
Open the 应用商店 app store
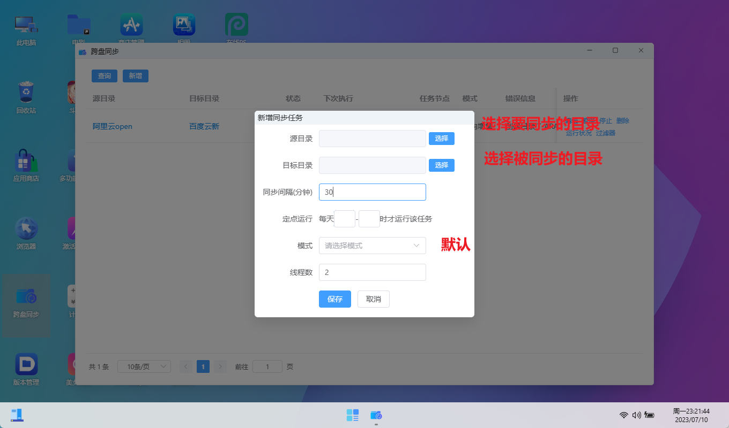(26, 163)
